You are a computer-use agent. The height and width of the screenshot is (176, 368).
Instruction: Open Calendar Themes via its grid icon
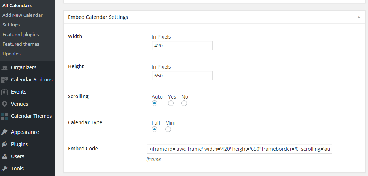(x=5, y=116)
